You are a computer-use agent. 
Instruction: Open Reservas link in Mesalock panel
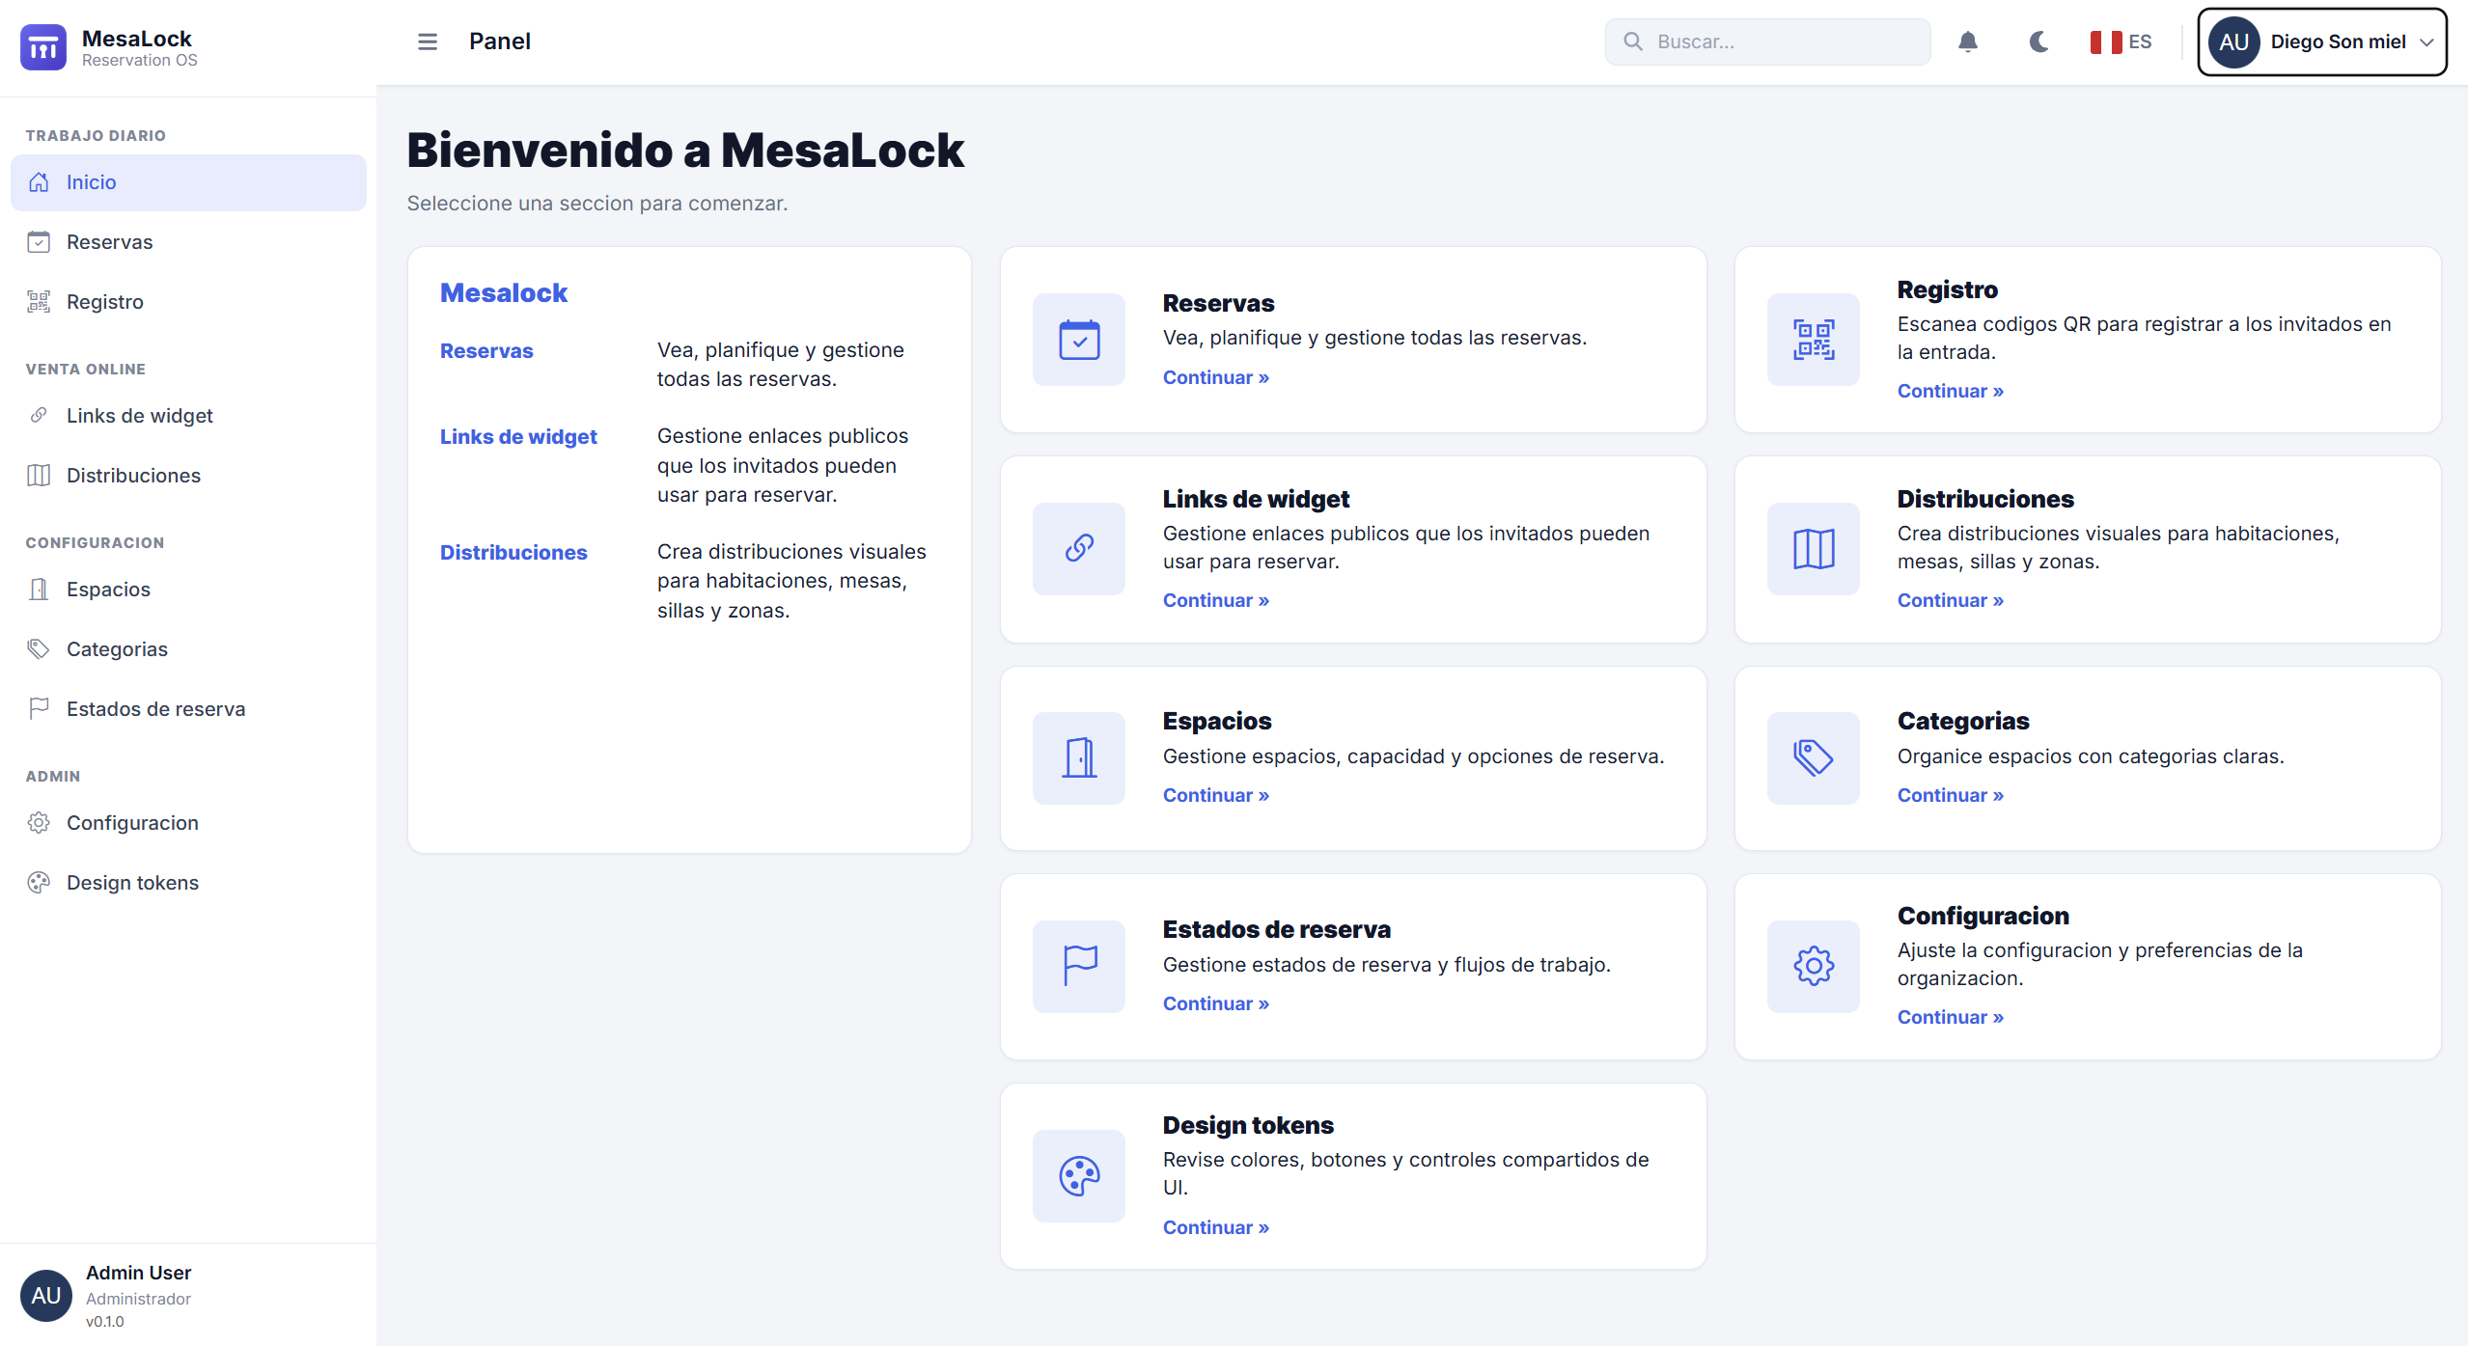tap(486, 351)
